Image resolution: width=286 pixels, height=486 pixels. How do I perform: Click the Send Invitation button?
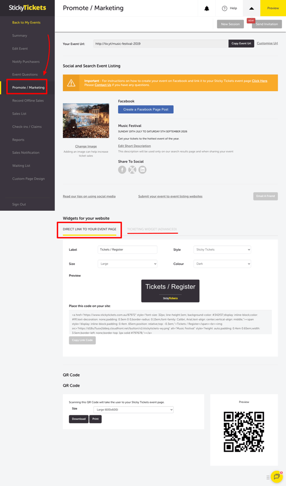(x=267, y=24)
